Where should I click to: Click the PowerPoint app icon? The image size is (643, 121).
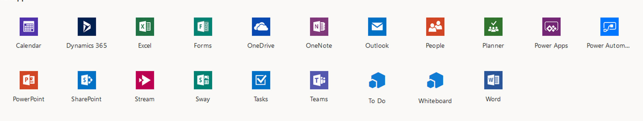(28, 80)
